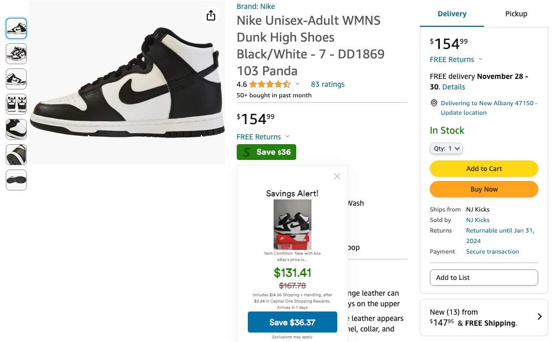554x342 pixels.
Task: Expand the FREE Returns dropdown under price
Action: pyautogui.click(x=287, y=137)
